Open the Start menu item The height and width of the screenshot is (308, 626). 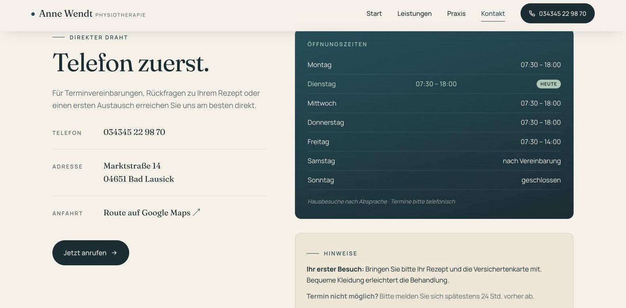(374, 13)
